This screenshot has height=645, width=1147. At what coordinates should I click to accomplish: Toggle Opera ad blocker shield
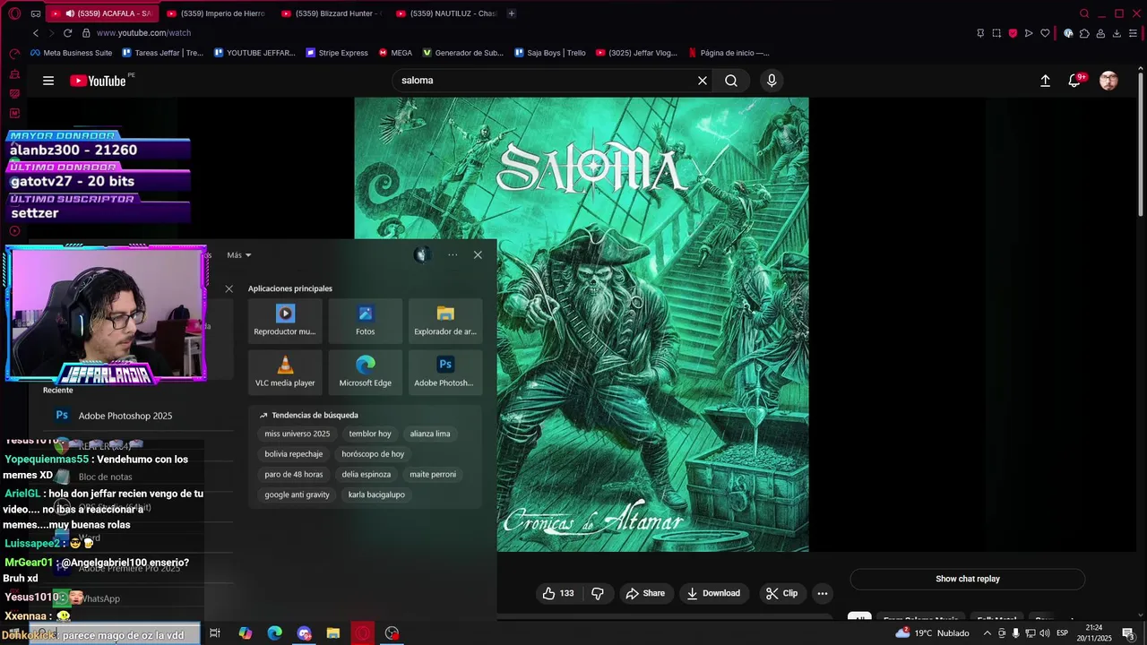click(x=1013, y=33)
